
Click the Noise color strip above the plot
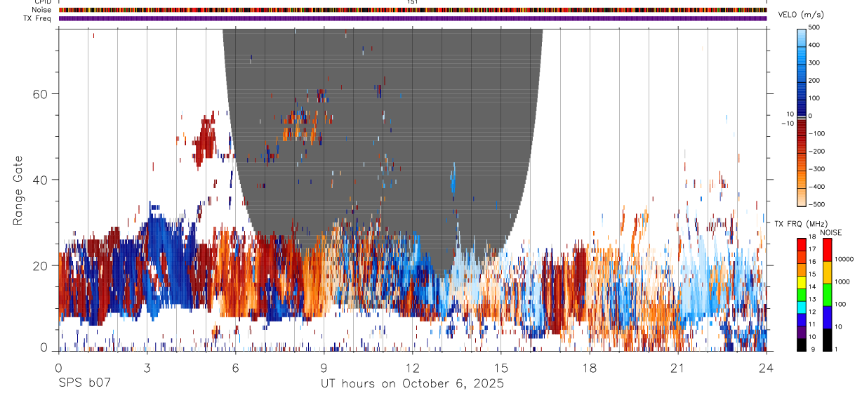tap(412, 10)
